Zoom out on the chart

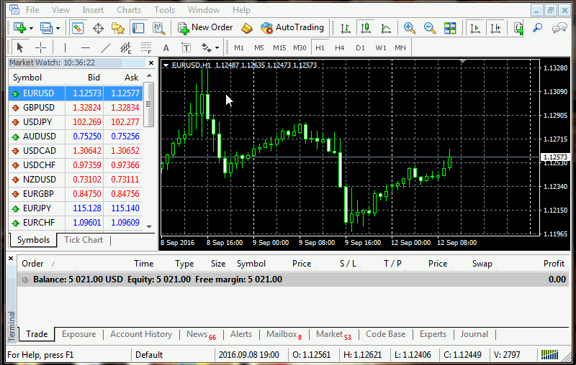[429, 28]
